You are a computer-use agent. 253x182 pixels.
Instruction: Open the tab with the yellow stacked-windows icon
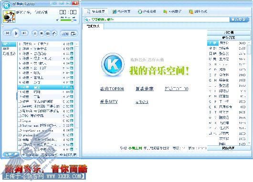(x=198, y=11)
